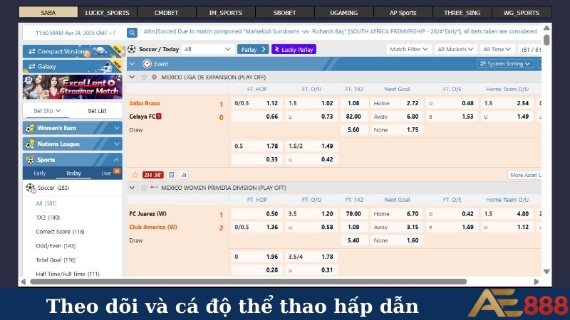Click the Lucky Parlay lightning icon
Image resolution: width=570 pixels, height=320 pixels.
(x=277, y=49)
